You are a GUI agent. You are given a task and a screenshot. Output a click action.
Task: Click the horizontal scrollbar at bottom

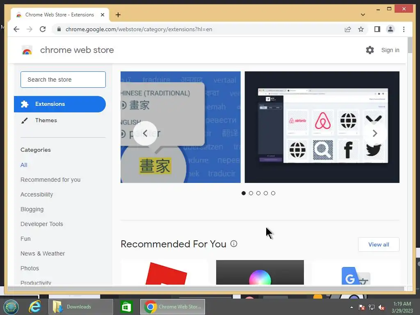coord(206,288)
